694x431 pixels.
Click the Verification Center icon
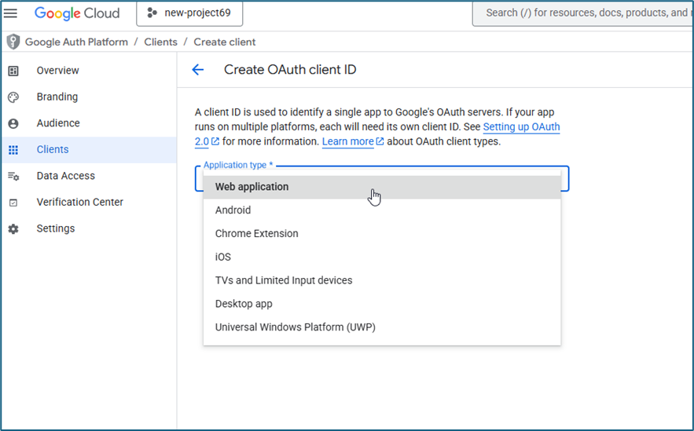point(13,203)
